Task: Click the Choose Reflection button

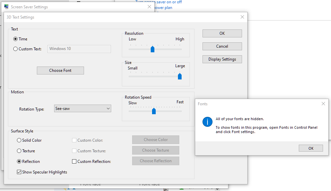Action: (x=156, y=161)
